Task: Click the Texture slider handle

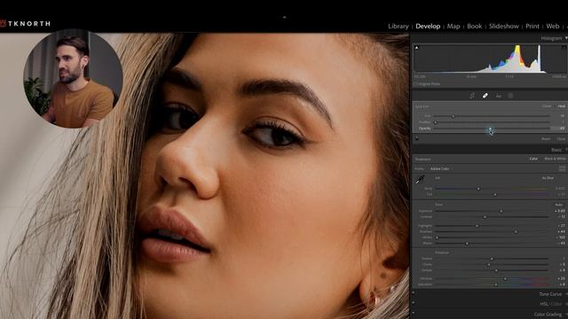Action: 492,259
